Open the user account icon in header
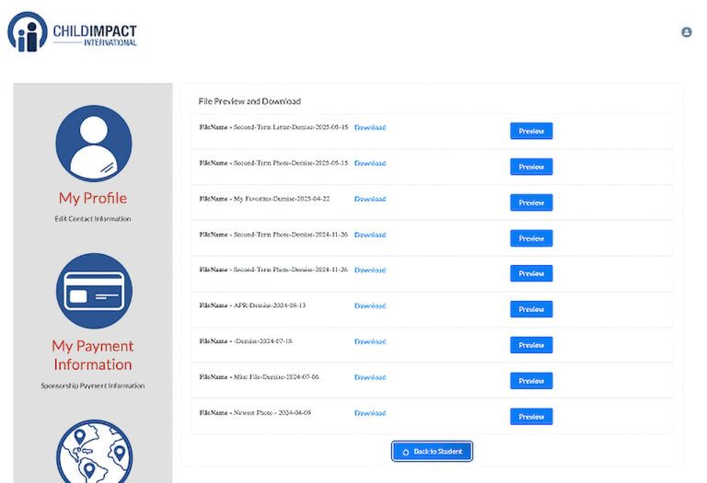The height and width of the screenshot is (483, 707). [x=687, y=32]
